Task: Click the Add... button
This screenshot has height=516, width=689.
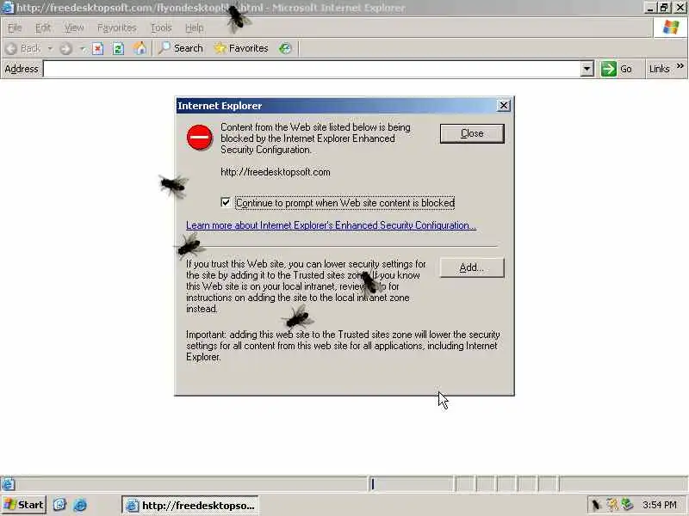Action: 472,267
